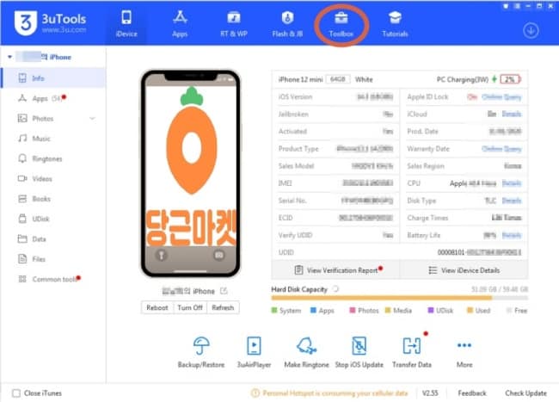Screen dimensions: 559x402
Task: Select Info in the sidebar
Action: click(53, 77)
